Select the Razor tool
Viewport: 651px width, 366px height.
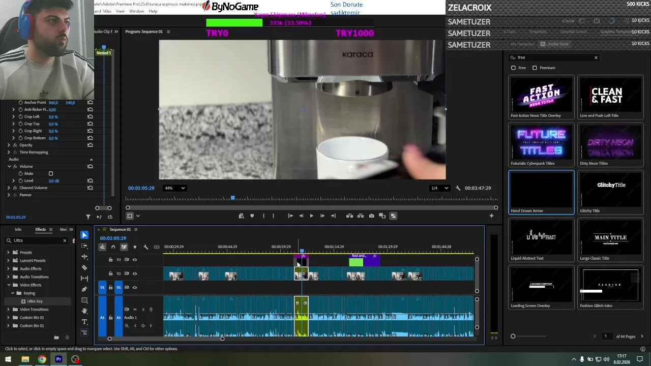pos(84,267)
